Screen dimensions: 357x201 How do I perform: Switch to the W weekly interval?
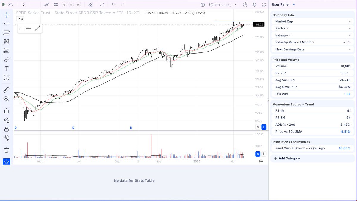click(78, 5)
